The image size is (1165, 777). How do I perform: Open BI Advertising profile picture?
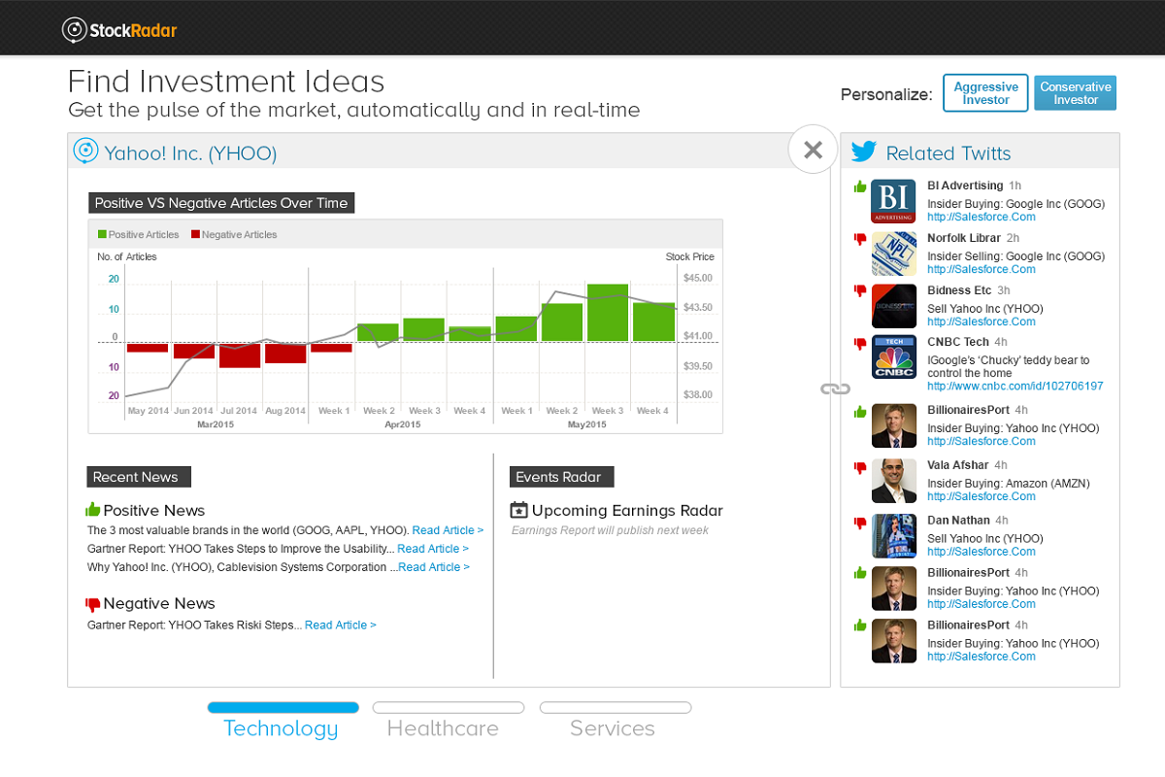893,201
